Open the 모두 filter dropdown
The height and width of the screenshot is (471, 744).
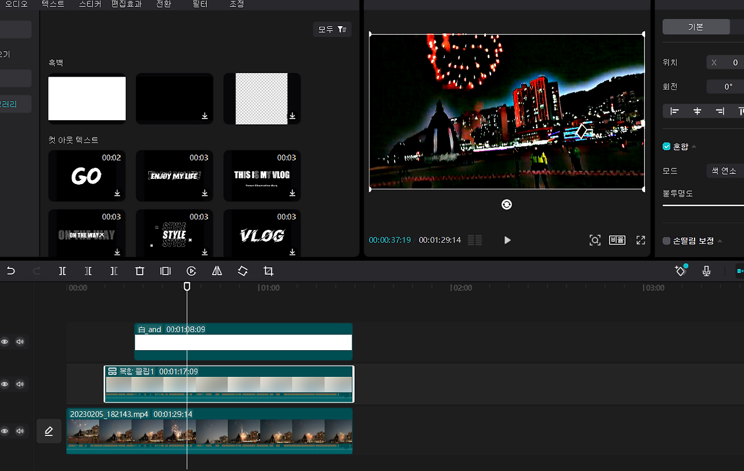click(332, 29)
